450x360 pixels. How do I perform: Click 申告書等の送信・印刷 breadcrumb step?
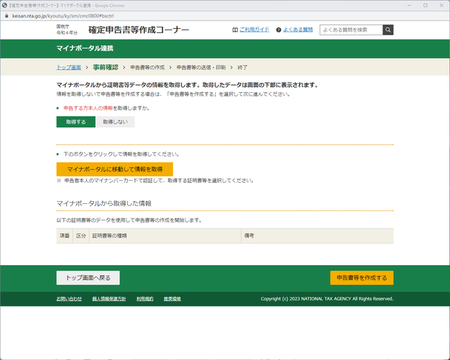(x=201, y=67)
